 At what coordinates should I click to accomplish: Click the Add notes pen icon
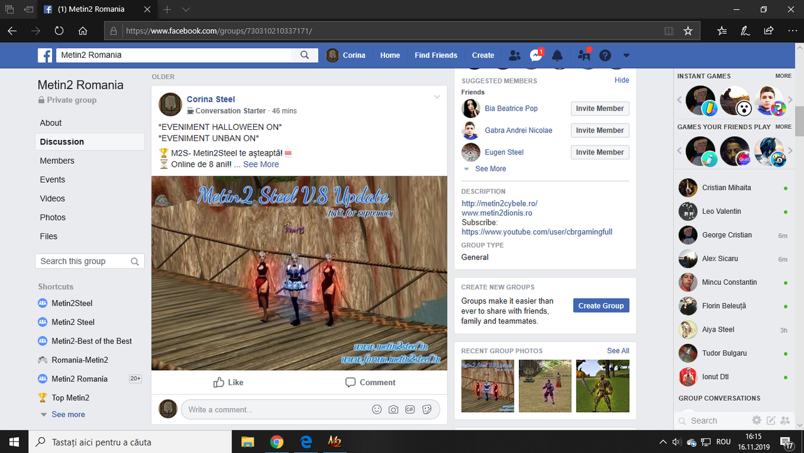pos(745,31)
